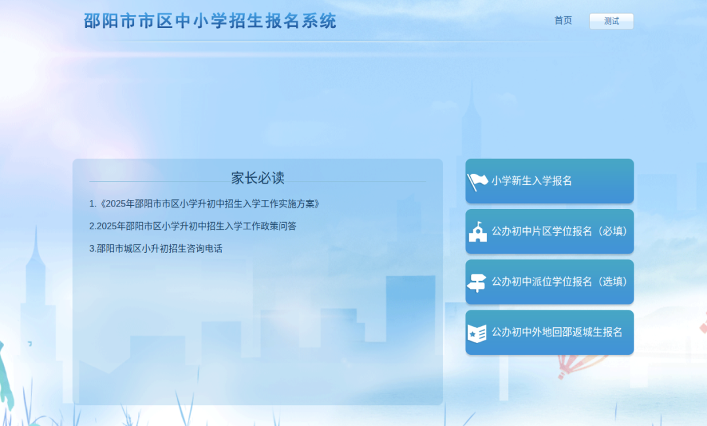The height and width of the screenshot is (426, 707).
Task: Click the signpost icon for 派位学位报名
Action: (x=477, y=283)
